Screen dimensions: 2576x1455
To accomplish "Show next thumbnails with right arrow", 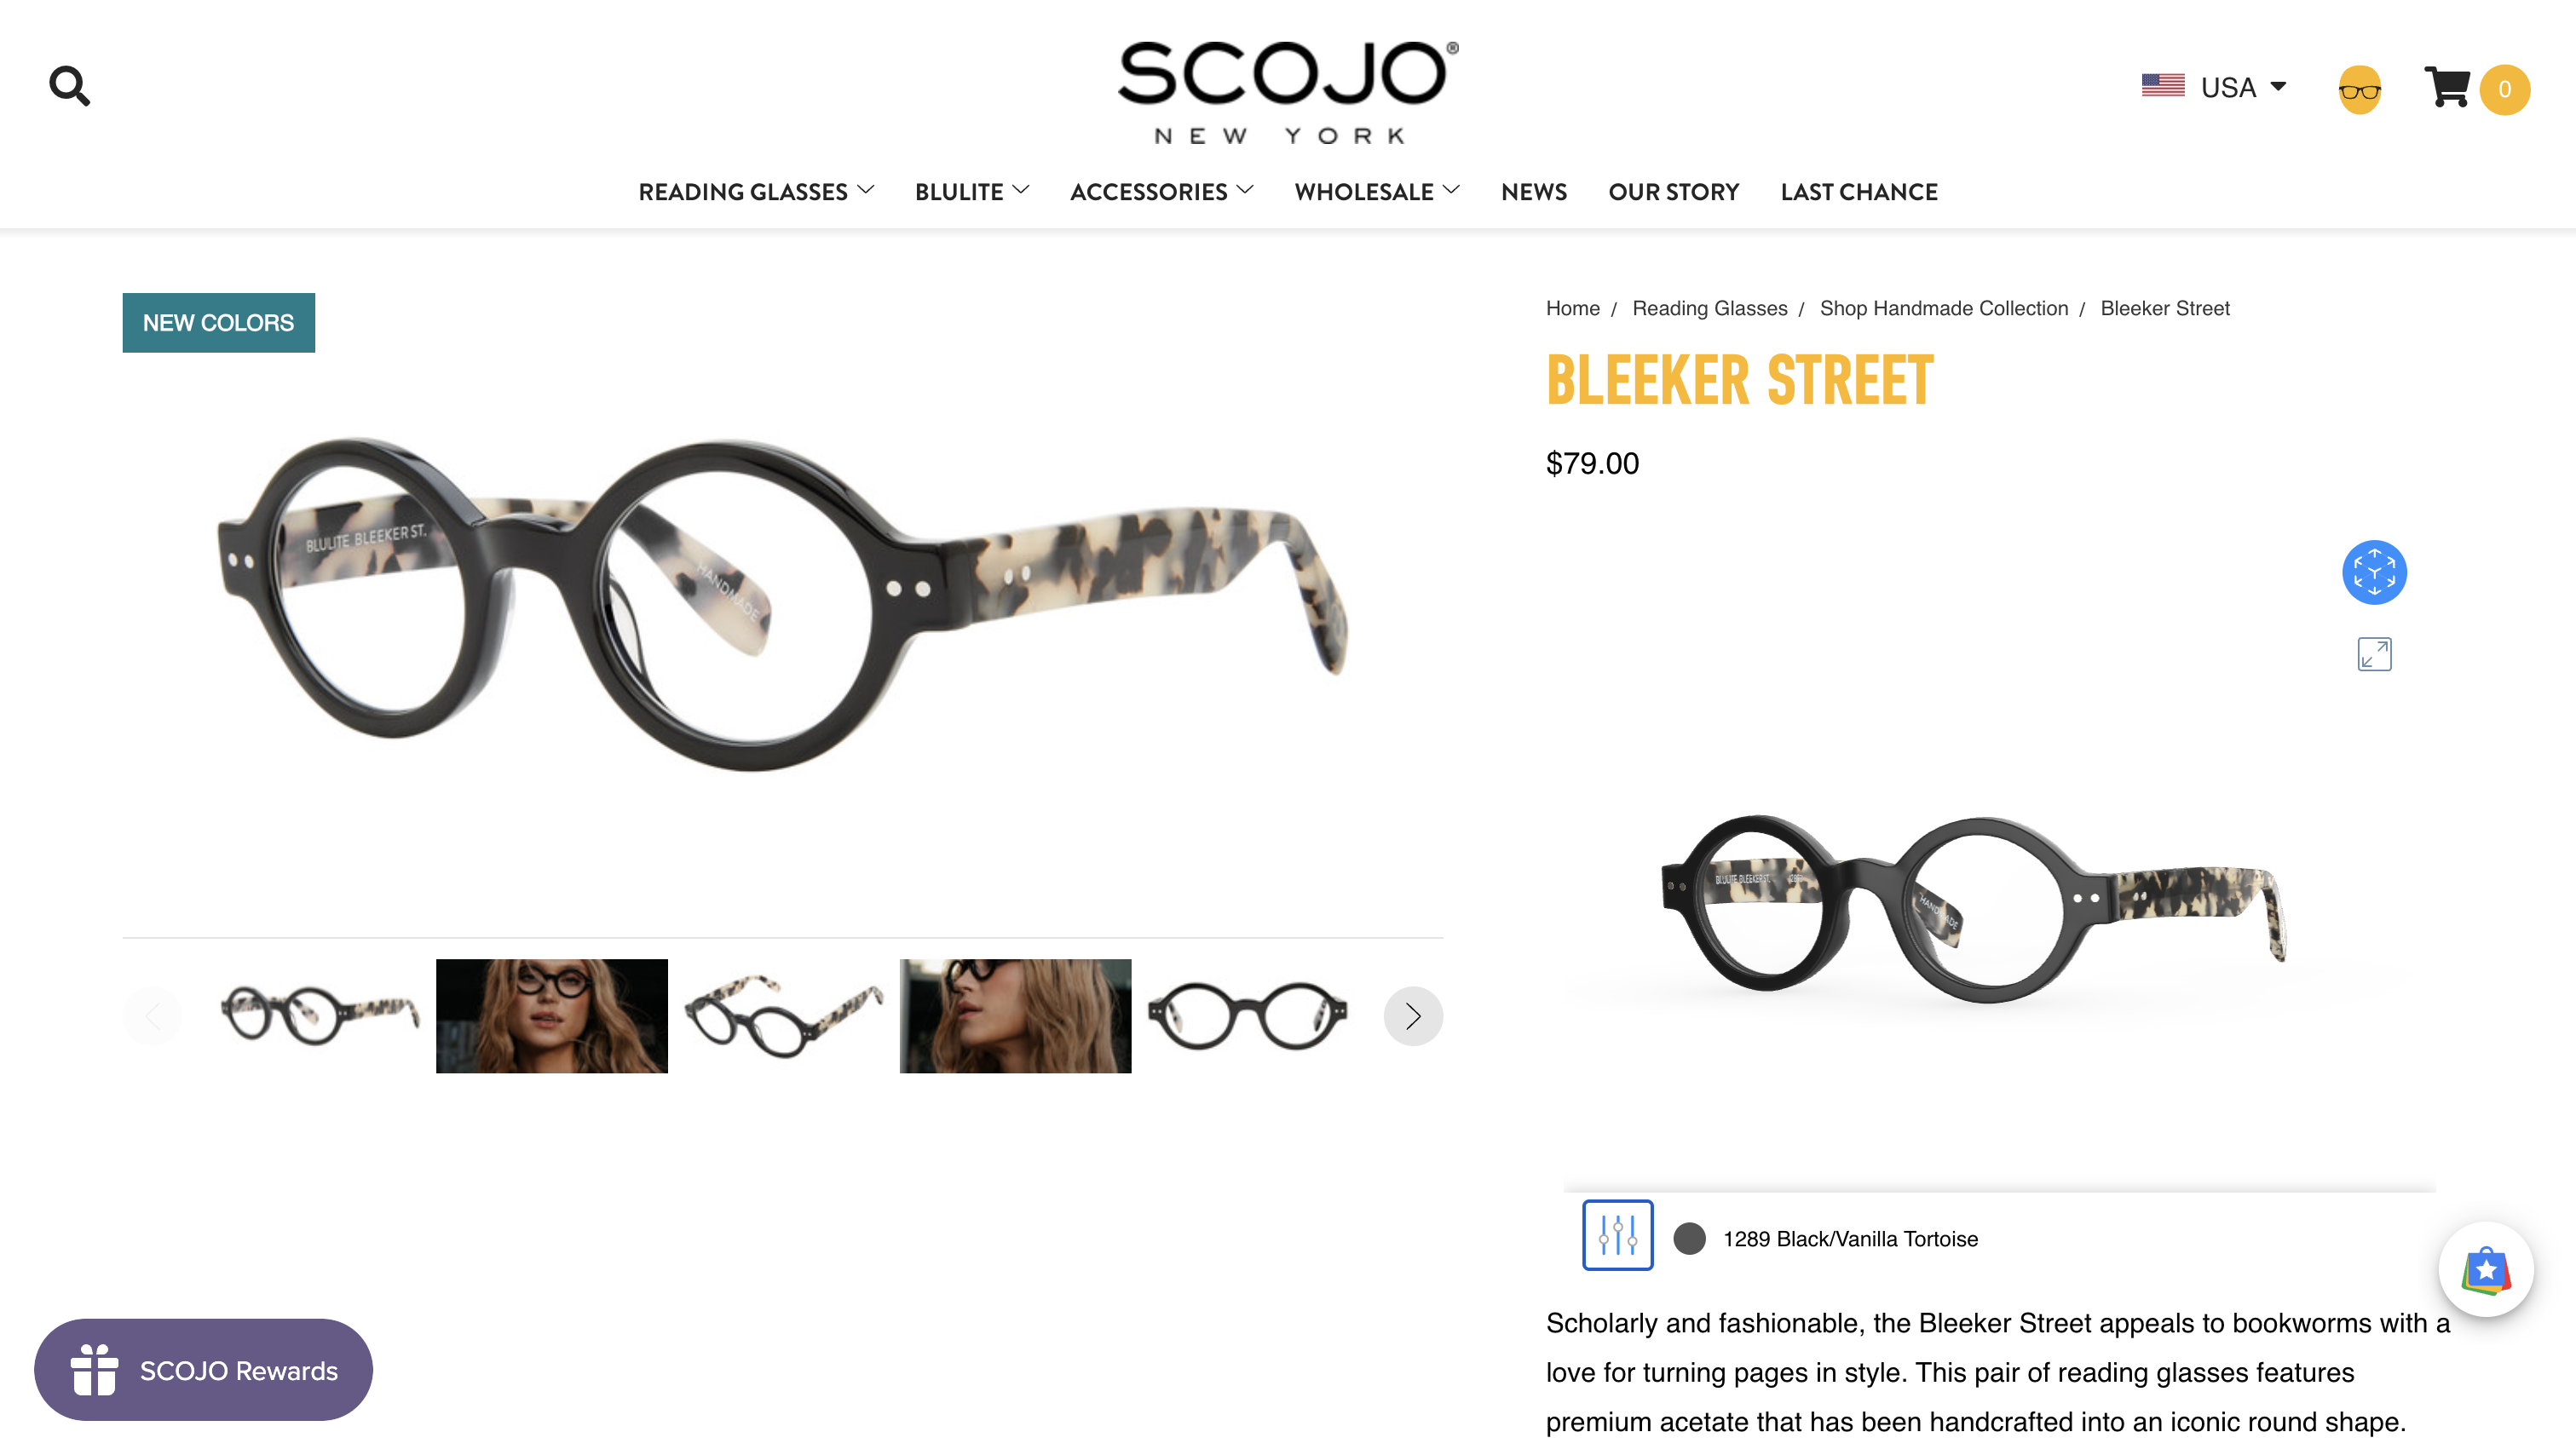I will click(x=1413, y=1016).
